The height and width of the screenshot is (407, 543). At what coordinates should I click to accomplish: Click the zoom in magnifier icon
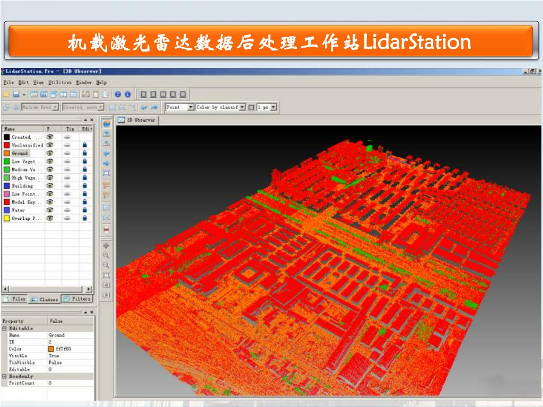(x=106, y=255)
